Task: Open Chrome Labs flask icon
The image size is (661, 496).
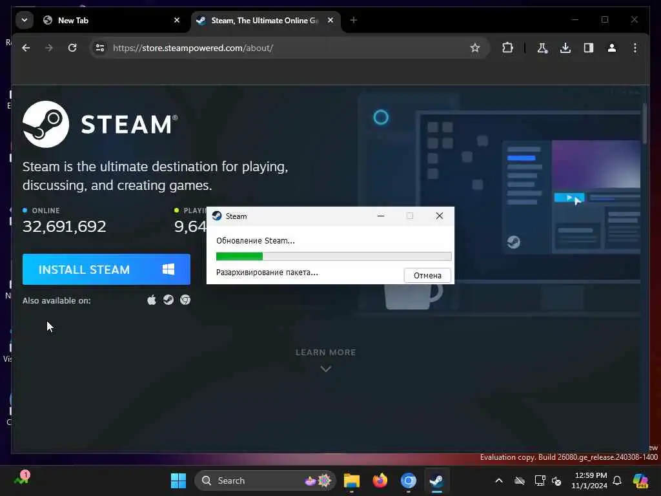Action: coord(542,48)
